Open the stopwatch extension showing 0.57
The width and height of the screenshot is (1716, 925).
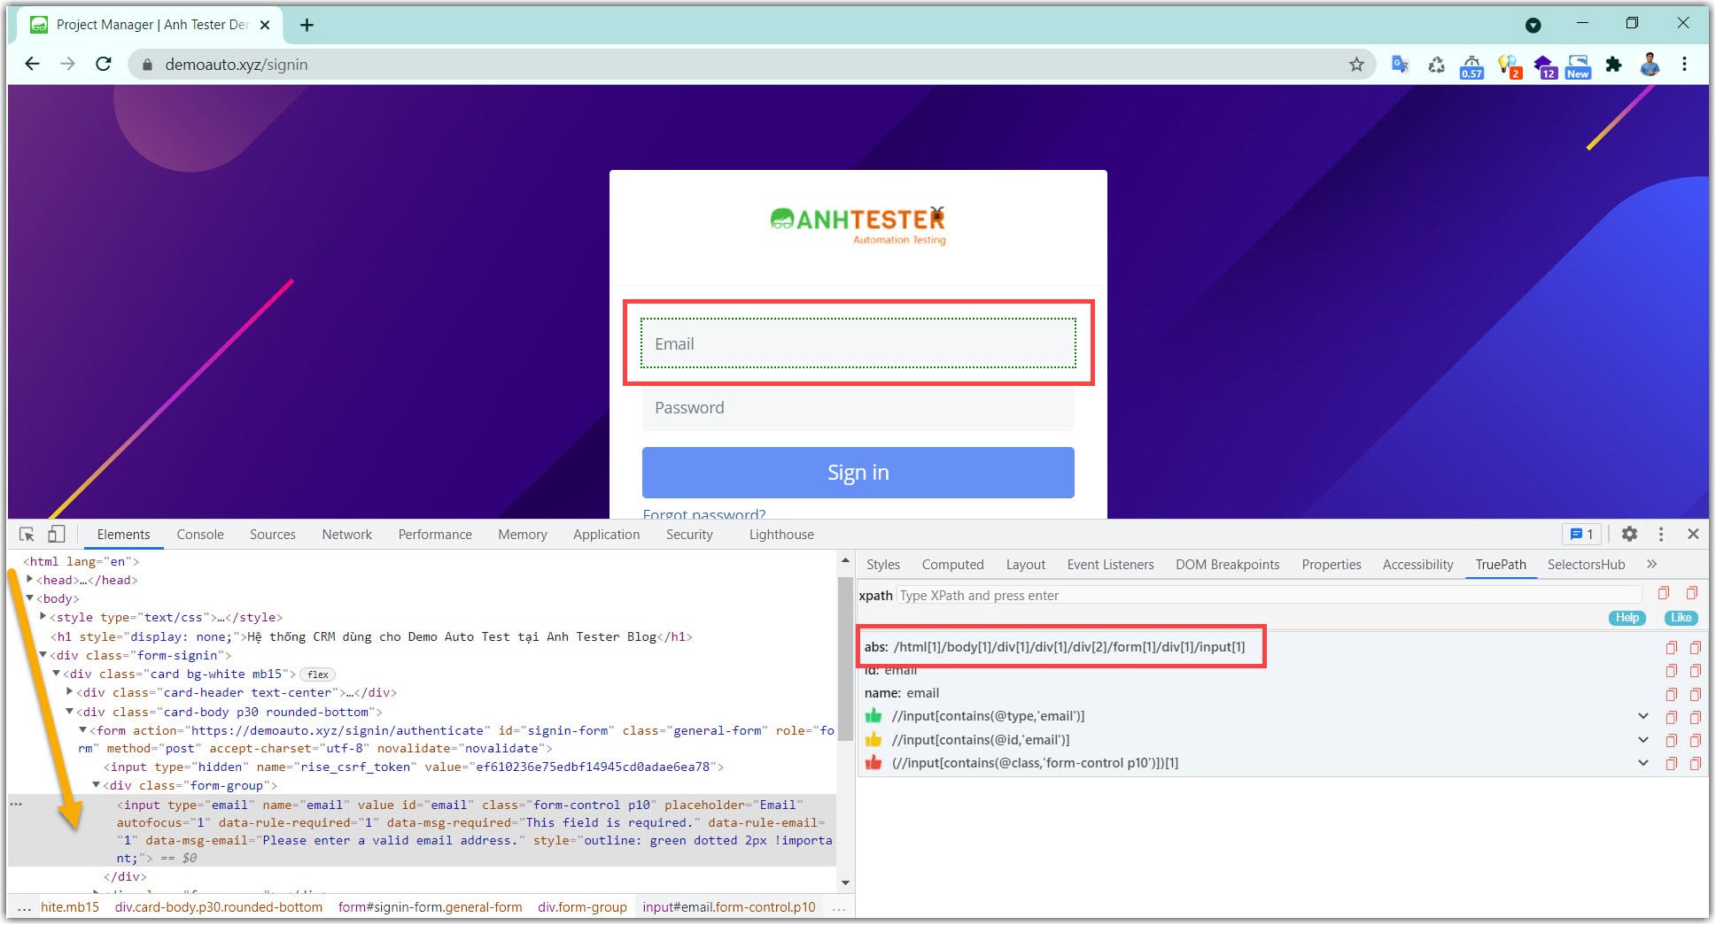[x=1471, y=66]
